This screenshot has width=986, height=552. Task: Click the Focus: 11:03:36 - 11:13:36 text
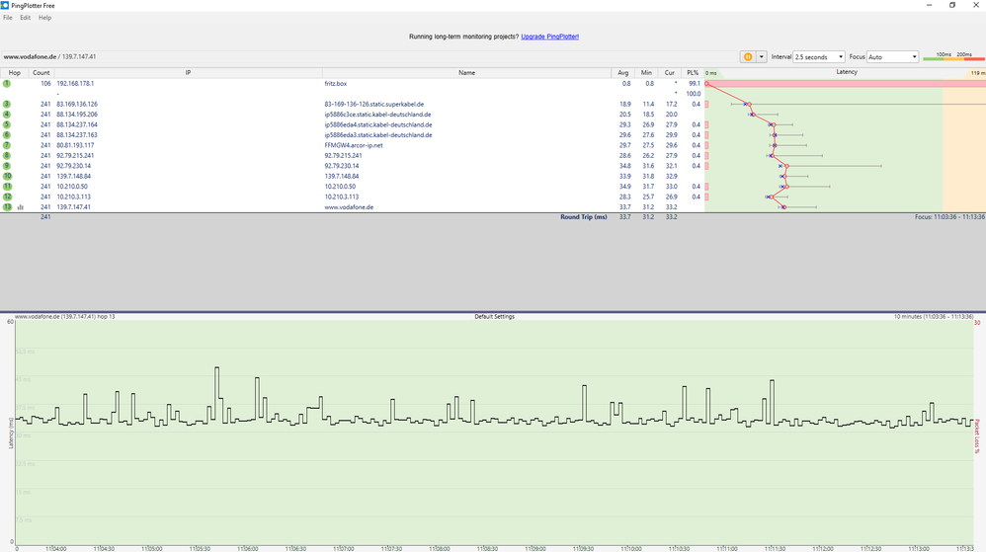tap(949, 217)
